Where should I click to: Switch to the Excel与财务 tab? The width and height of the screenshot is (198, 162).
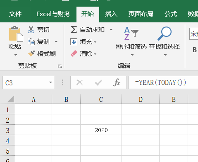point(53,14)
